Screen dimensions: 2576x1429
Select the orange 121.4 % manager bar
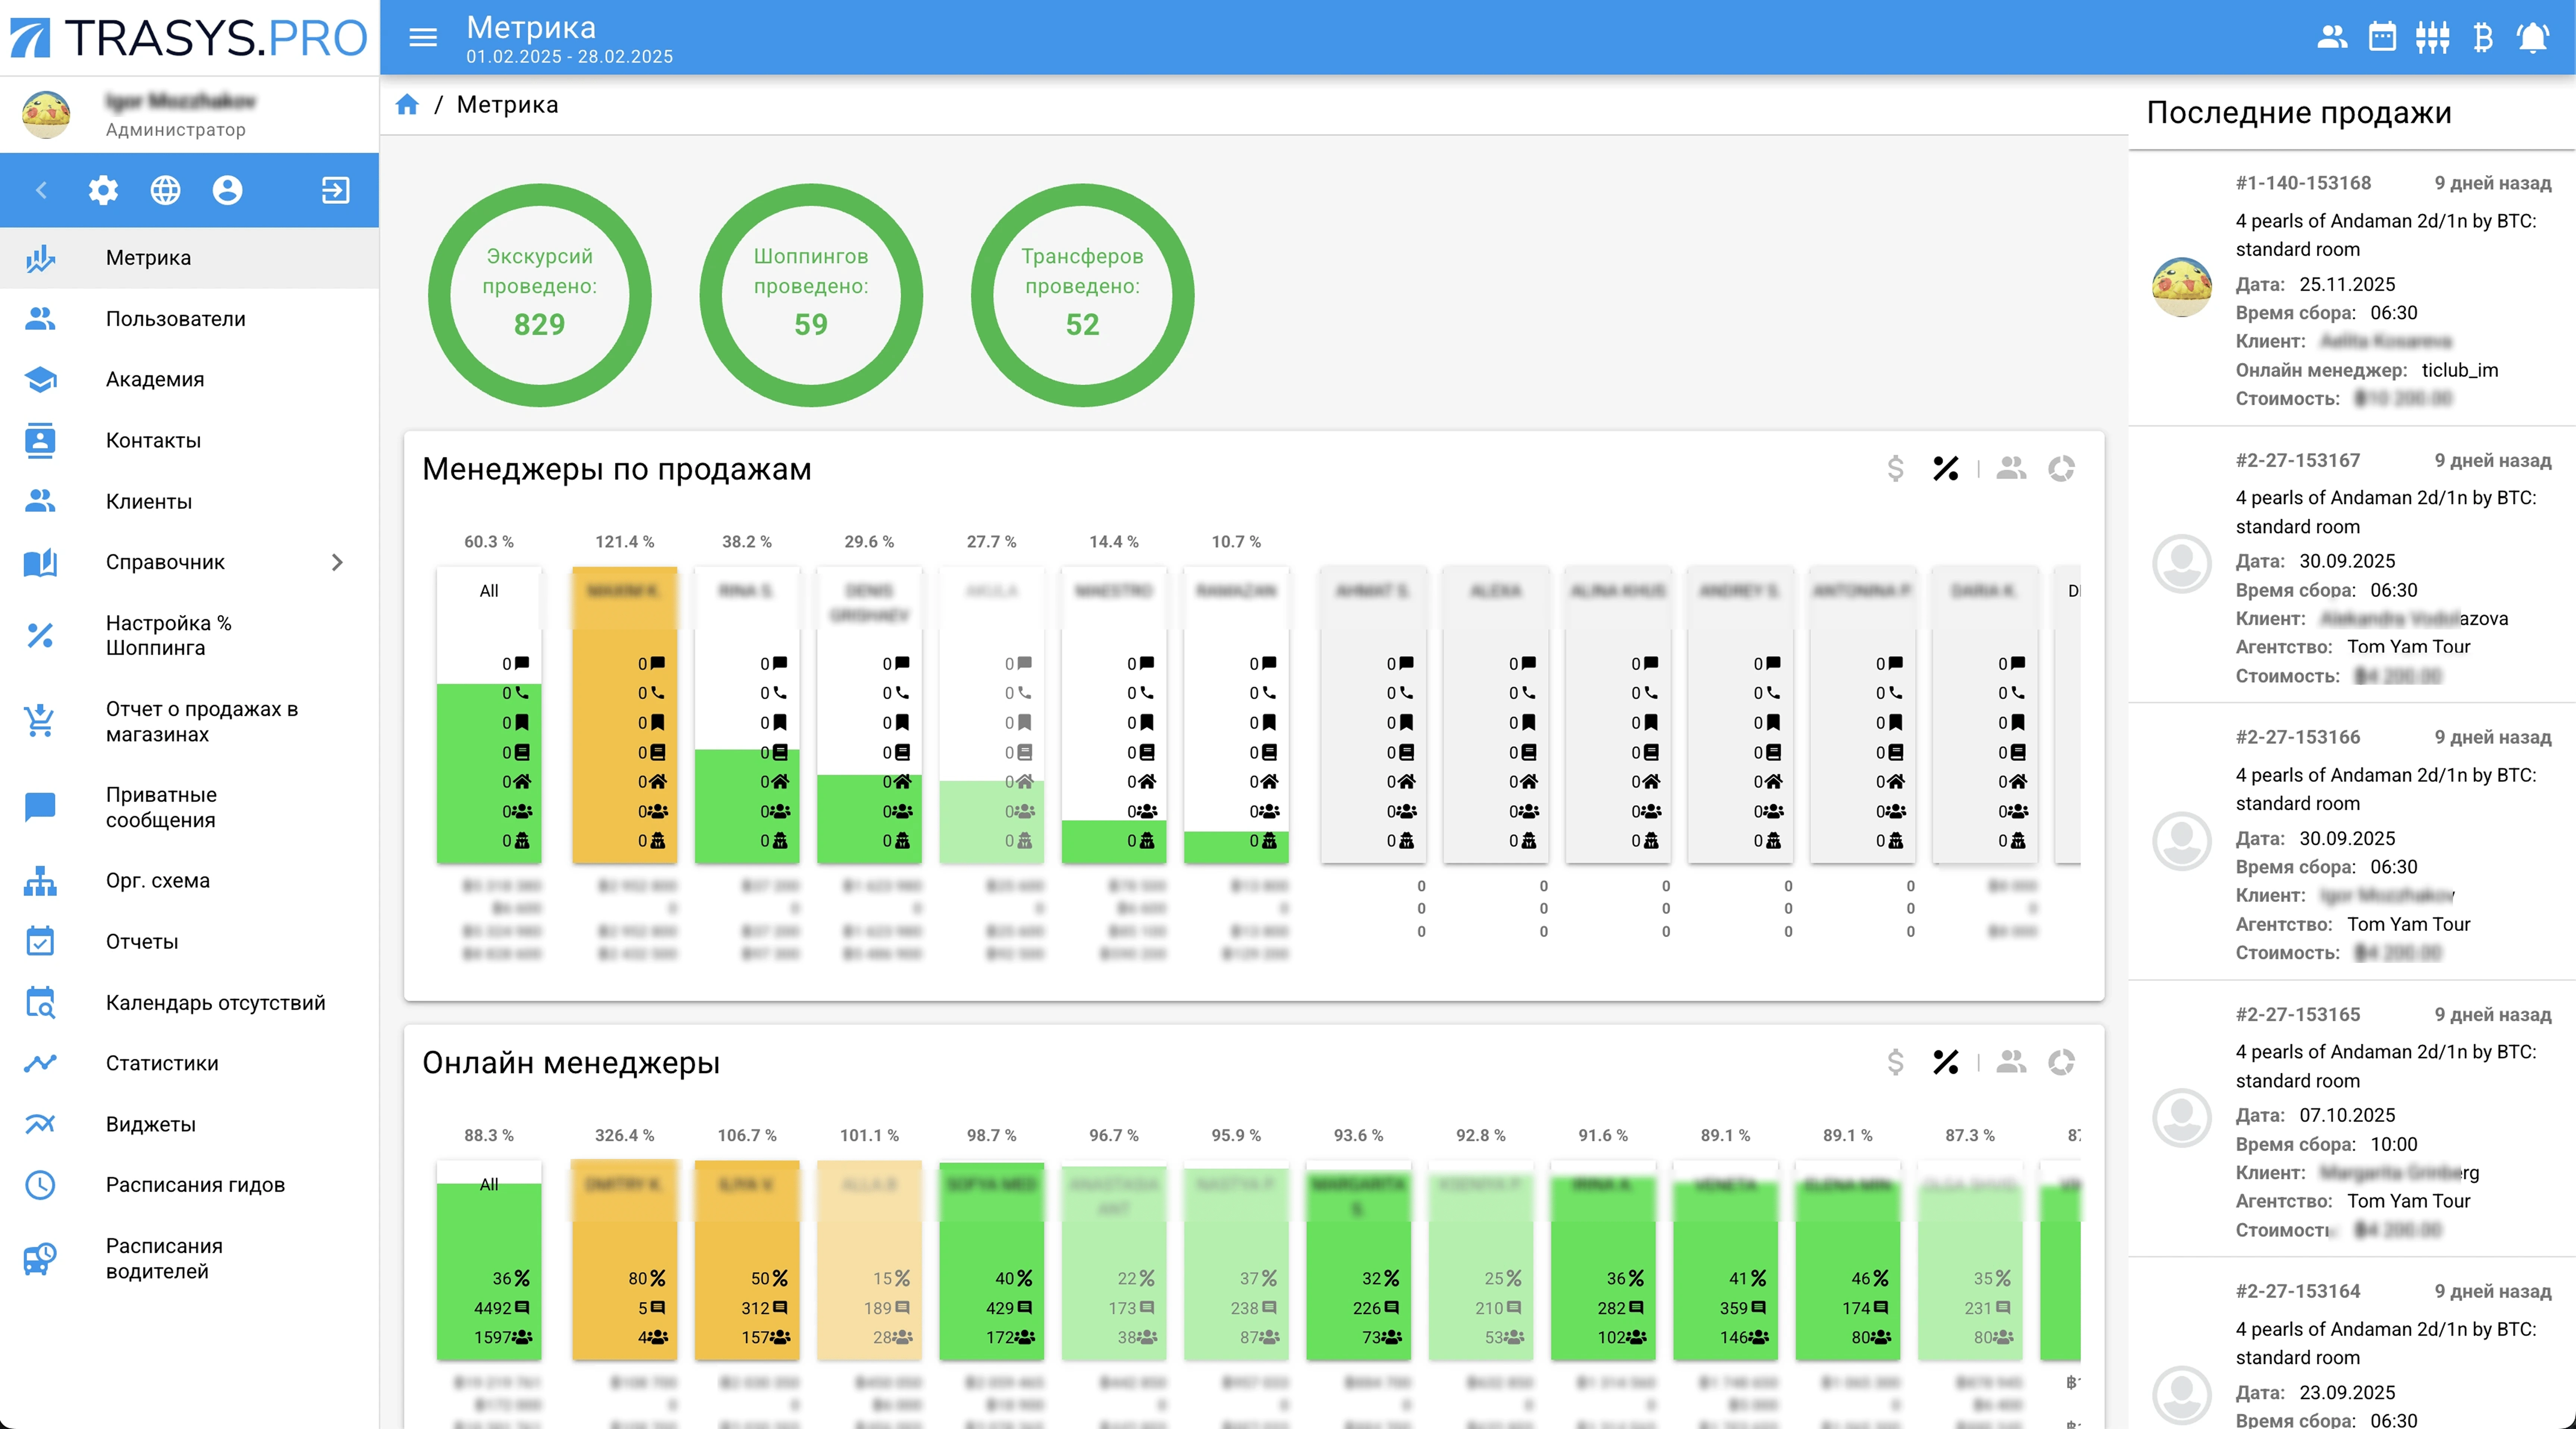click(x=624, y=715)
